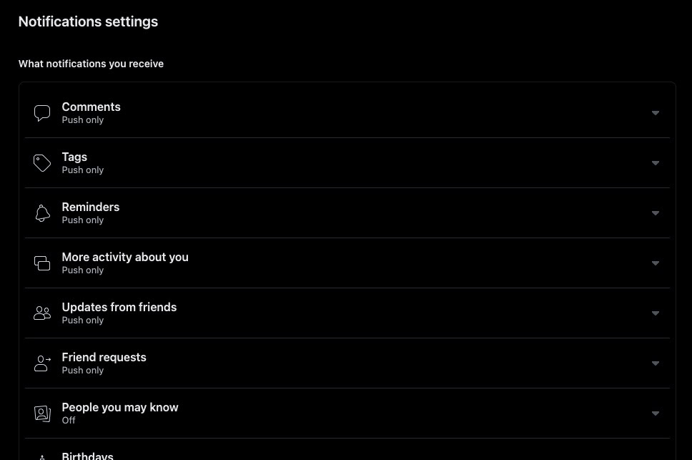Click the Tags label icon
The image size is (692, 460).
pos(42,163)
